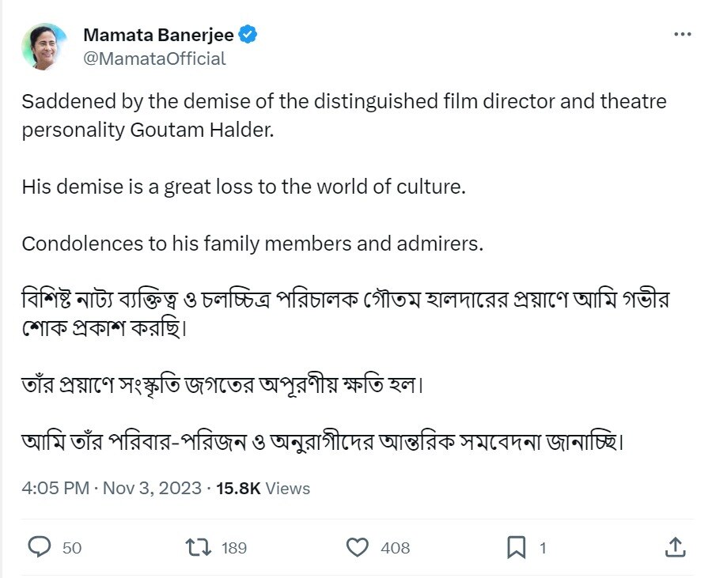Click the bookmark count showing 1
This screenshot has height=578, width=712.
542,547
